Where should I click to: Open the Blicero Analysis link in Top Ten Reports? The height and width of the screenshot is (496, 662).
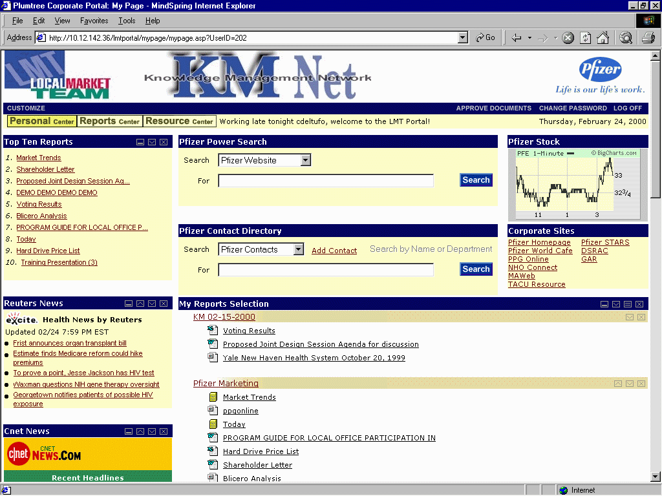(41, 216)
